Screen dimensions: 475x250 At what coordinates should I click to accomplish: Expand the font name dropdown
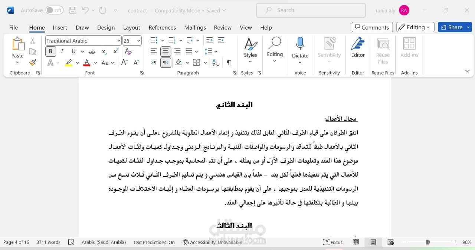point(119,41)
